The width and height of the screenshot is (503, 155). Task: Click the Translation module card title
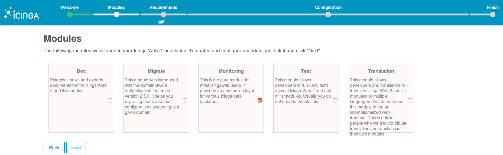[381, 71]
